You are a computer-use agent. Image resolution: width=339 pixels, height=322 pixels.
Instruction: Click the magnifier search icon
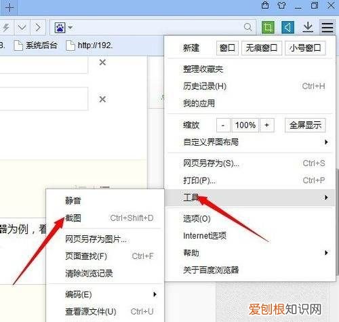248,27
